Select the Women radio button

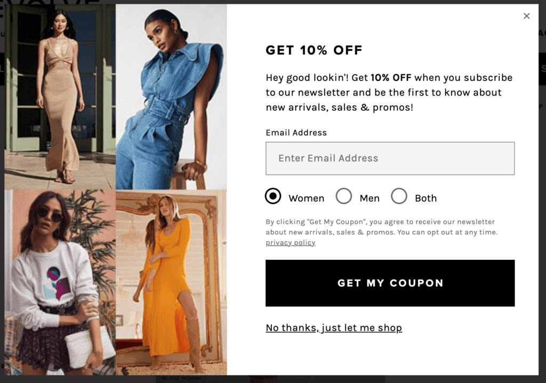[x=273, y=196]
